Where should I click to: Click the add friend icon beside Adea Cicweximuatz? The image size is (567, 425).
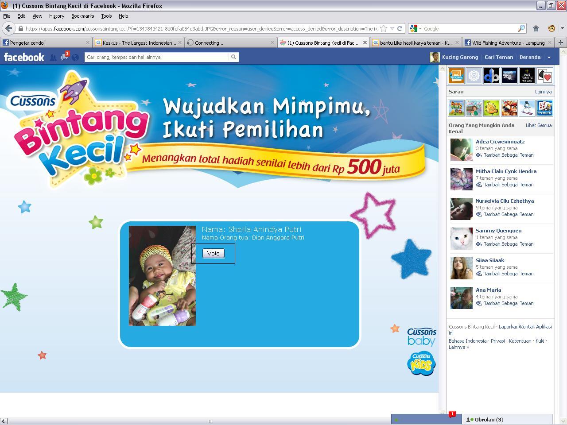coord(479,155)
